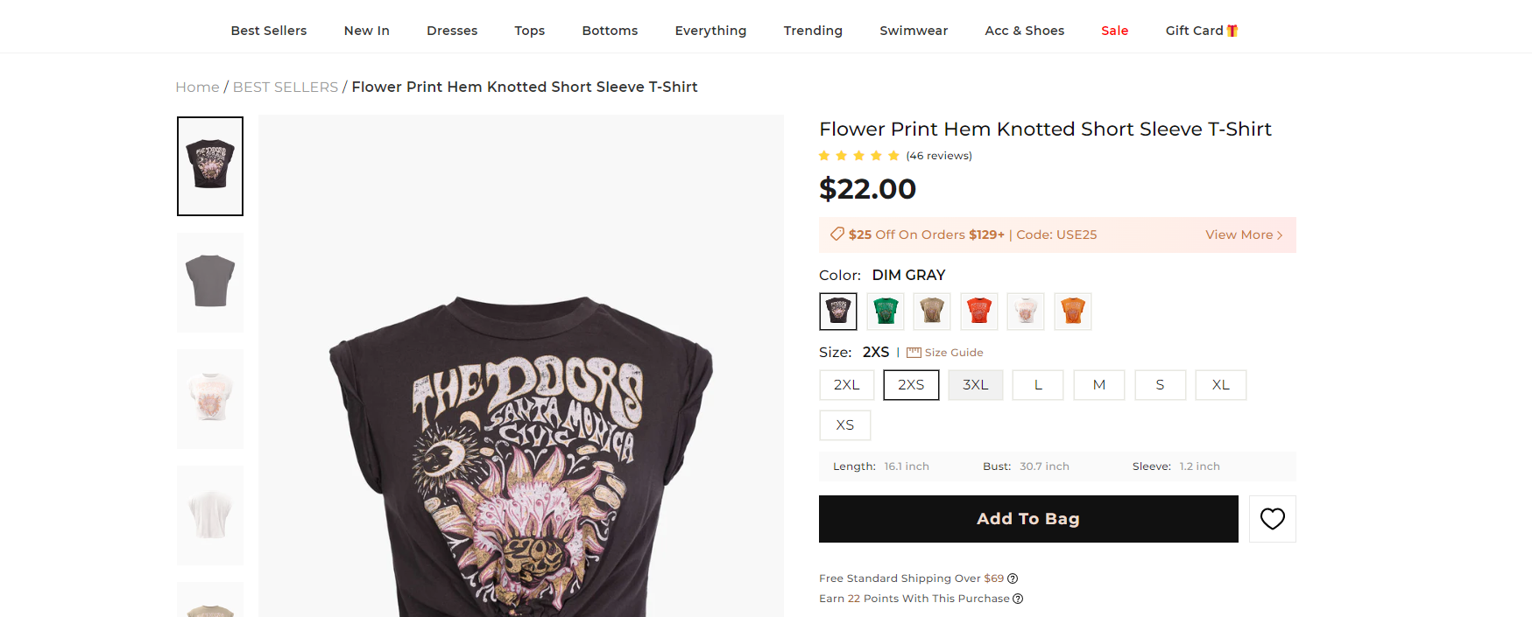Click the five-star rating icons
The width and height of the screenshot is (1532, 617).
click(x=858, y=156)
